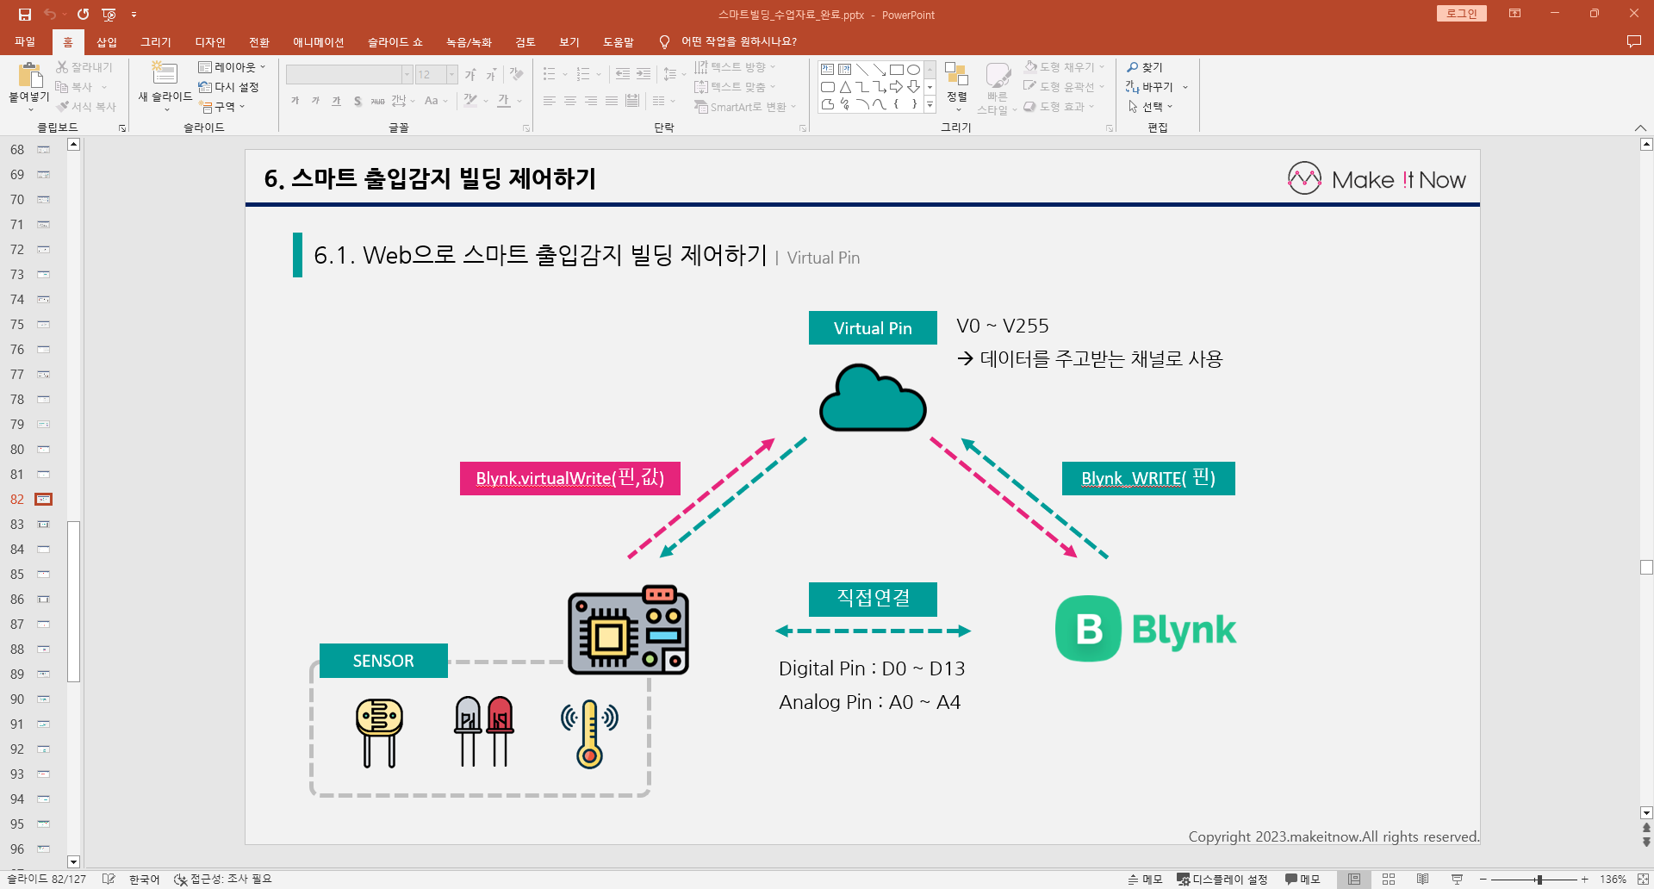This screenshot has width=1654, height=889.
Task: Select the rectangle shape in the shapes gallery
Action: tap(896, 70)
